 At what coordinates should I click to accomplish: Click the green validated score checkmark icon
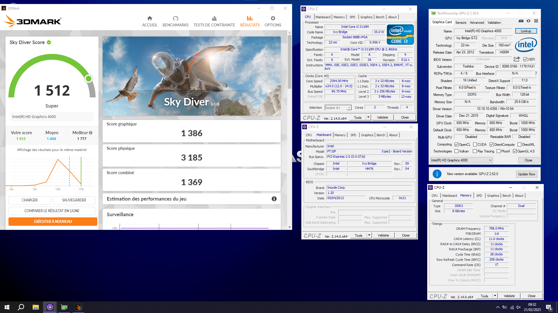(49, 42)
